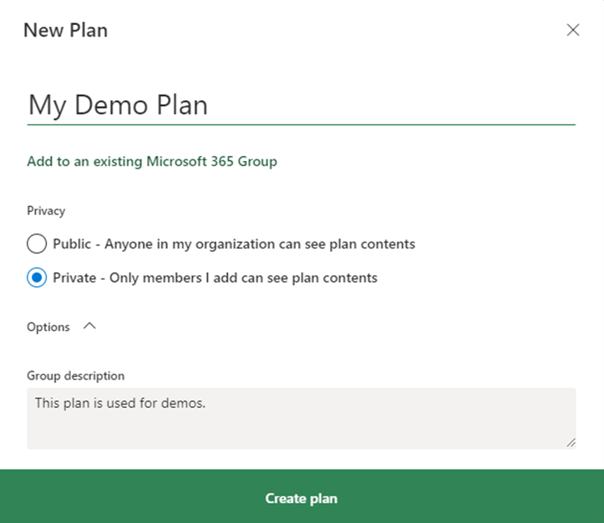Close the New Plan dialog
This screenshot has width=604, height=523.
point(573,30)
